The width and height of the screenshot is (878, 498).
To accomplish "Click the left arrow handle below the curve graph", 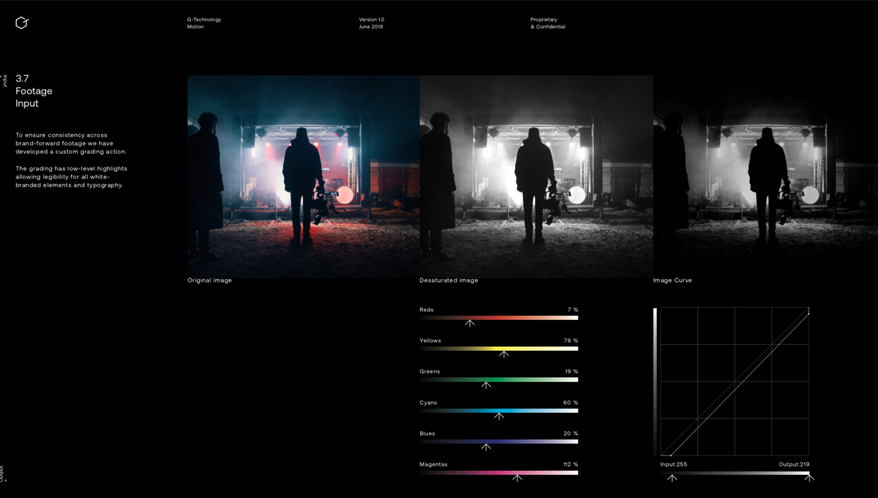I will 672,478.
